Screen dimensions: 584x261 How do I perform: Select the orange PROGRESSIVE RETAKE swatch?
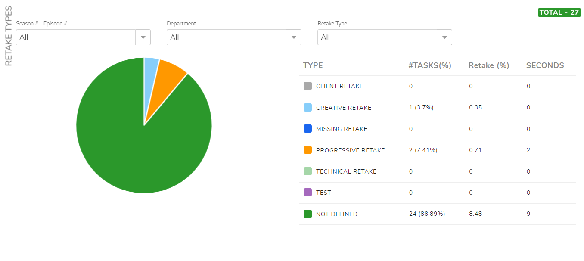[308, 150]
